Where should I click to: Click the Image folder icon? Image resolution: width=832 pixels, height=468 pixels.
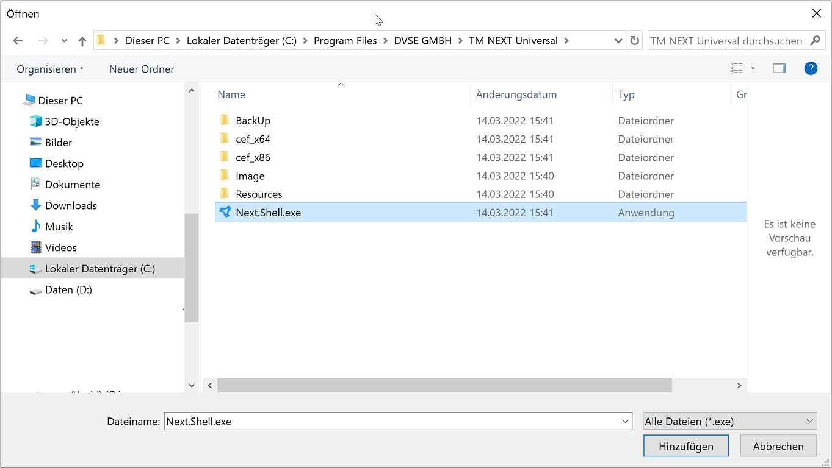225,175
